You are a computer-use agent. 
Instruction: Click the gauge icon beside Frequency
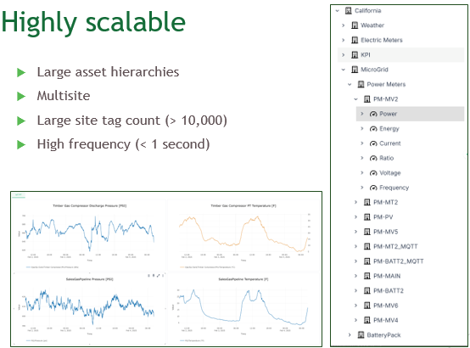(373, 188)
